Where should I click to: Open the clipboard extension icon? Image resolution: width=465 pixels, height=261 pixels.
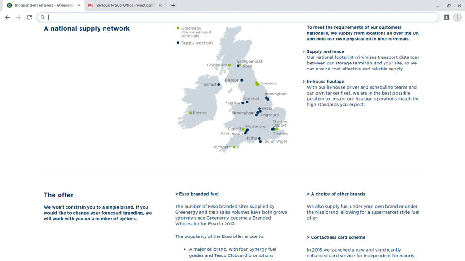[x=446, y=18]
